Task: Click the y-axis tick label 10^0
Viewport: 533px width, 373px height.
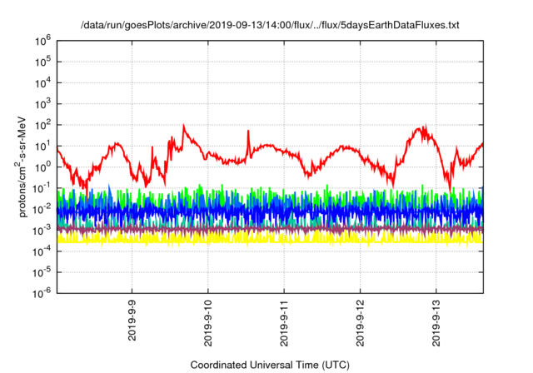Action: coord(42,167)
